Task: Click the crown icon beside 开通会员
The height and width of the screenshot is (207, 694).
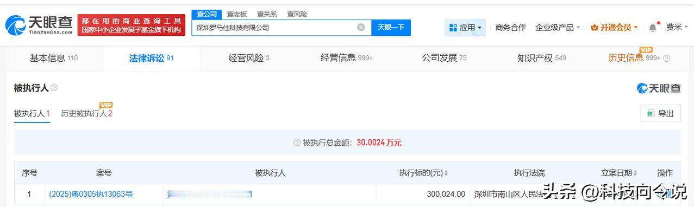Action: (594, 27)
